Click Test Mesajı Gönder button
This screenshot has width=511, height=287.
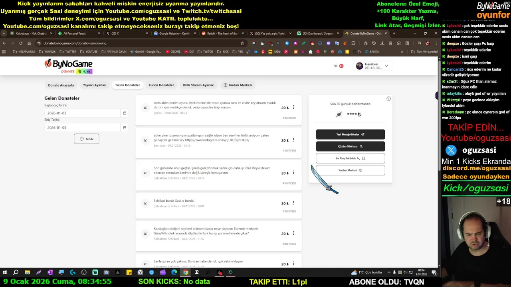point(351,134)
